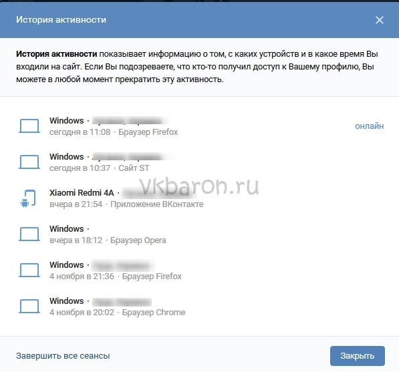Click 4 ноября в 21:36 Браузер Firefox line
The image size is (399, 372).
[x=116, y=276]
